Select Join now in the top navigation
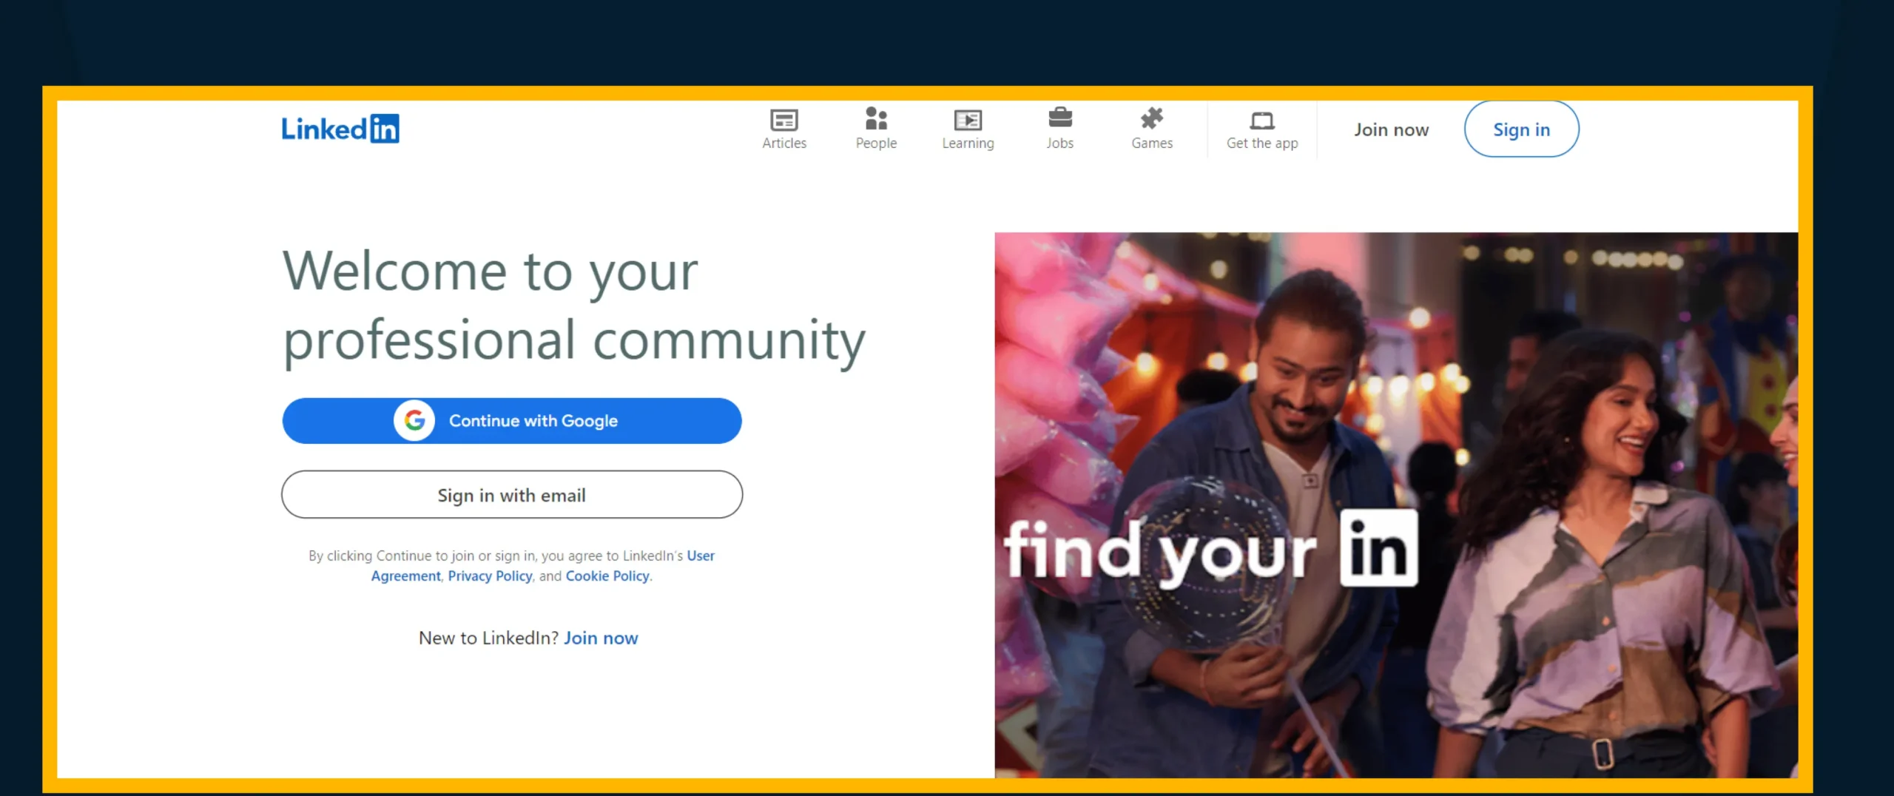 (1391, 129)
